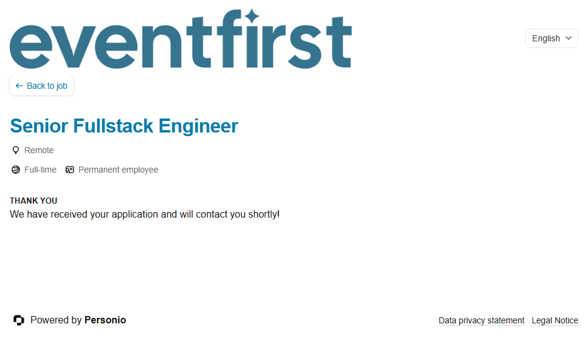Click the eventfirst company logo
Screen dimensions: 588x358
click(x=180, y=40)
